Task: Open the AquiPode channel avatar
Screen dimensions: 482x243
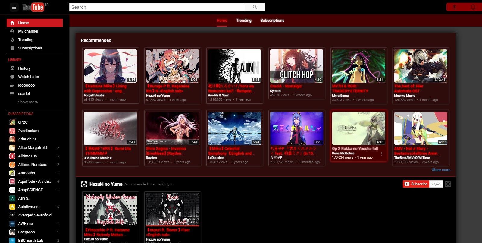Action: click(12, 181)
